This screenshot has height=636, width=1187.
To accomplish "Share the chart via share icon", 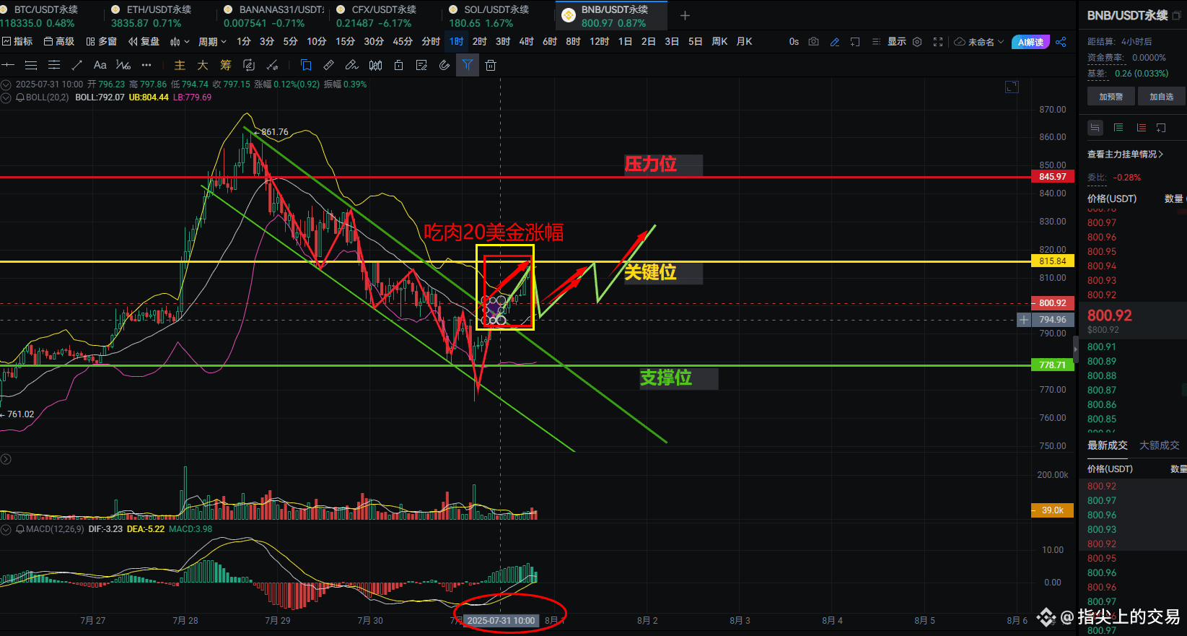I will click(x=1061, y=42).
